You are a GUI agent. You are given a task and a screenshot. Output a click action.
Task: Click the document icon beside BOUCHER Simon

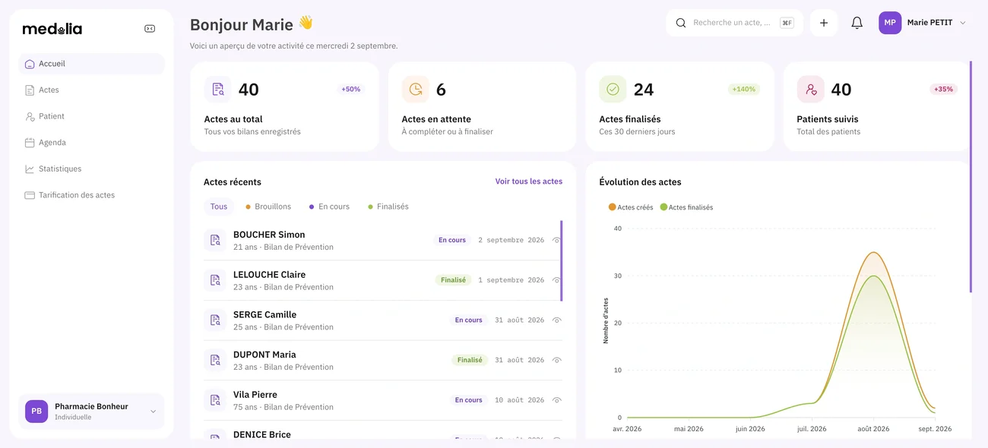pyautogui.click(x=215, y=240)
